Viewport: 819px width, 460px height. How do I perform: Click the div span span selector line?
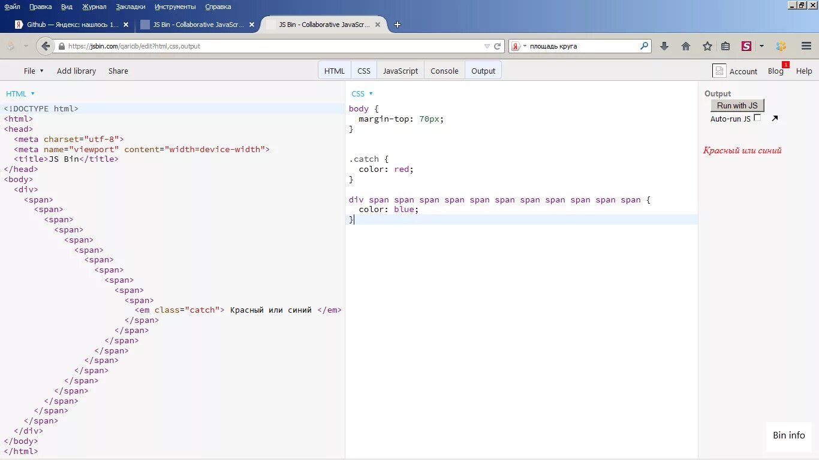[499, 200]
